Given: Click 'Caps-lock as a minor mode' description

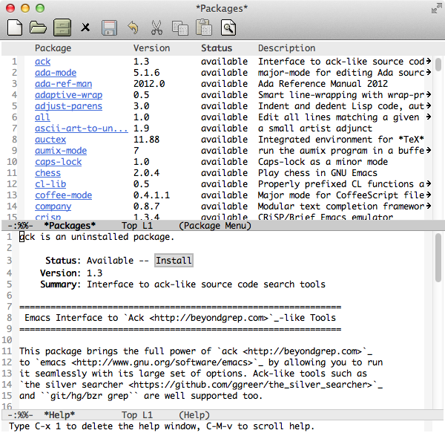Looking at the screenshot, I should 323,162.
